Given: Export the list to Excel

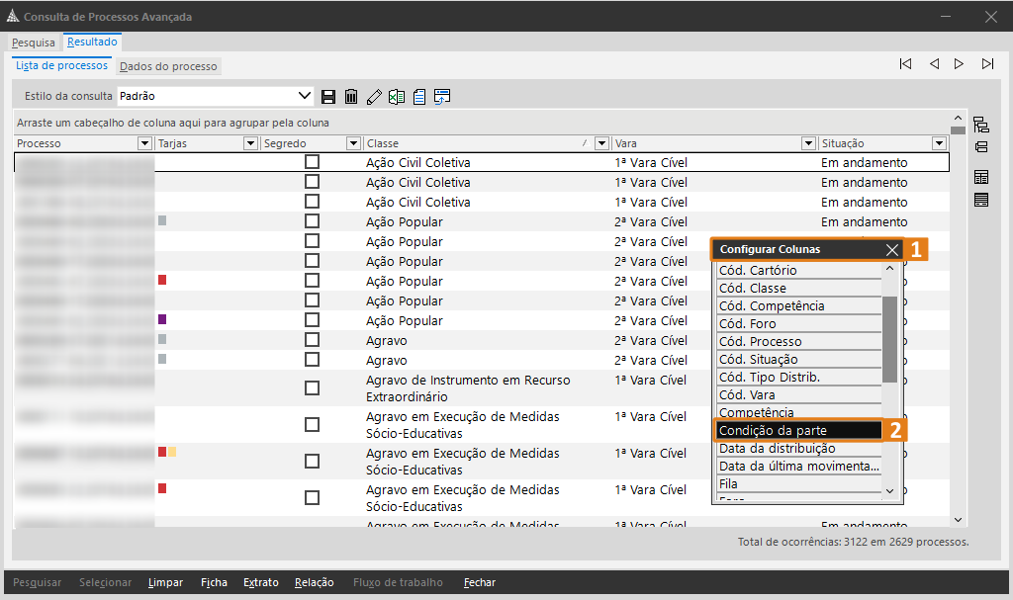Looking at the screenshot, I should coord(397,97).
